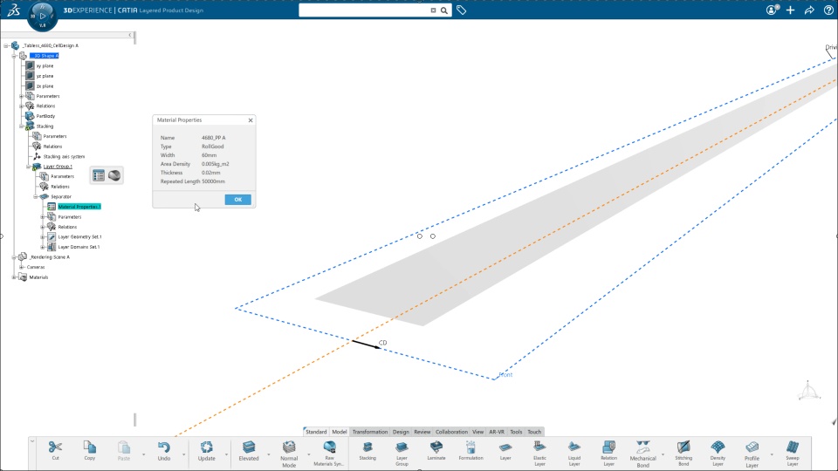
Task: Select the Relation Layer tool
Action: coord(608,454)
